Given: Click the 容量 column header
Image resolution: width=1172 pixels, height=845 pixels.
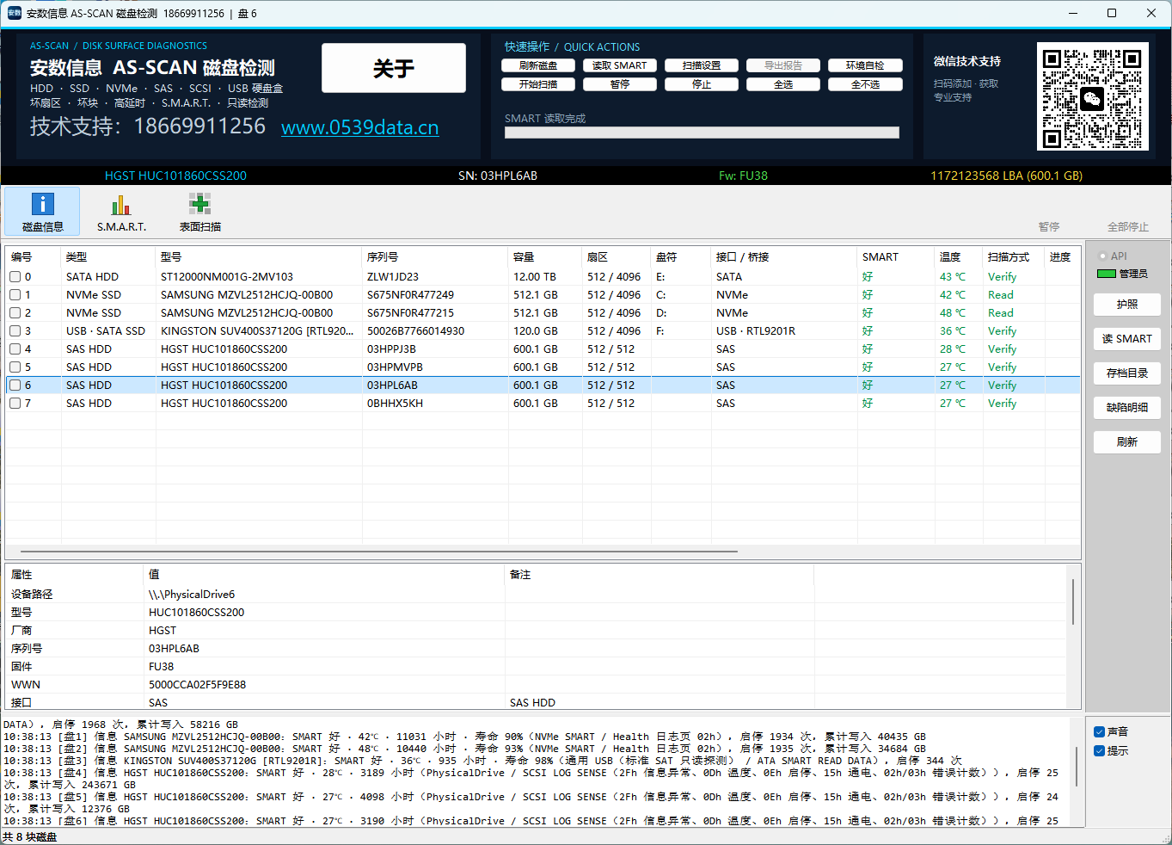Looking at the screenshot, I should coord(545,257).
